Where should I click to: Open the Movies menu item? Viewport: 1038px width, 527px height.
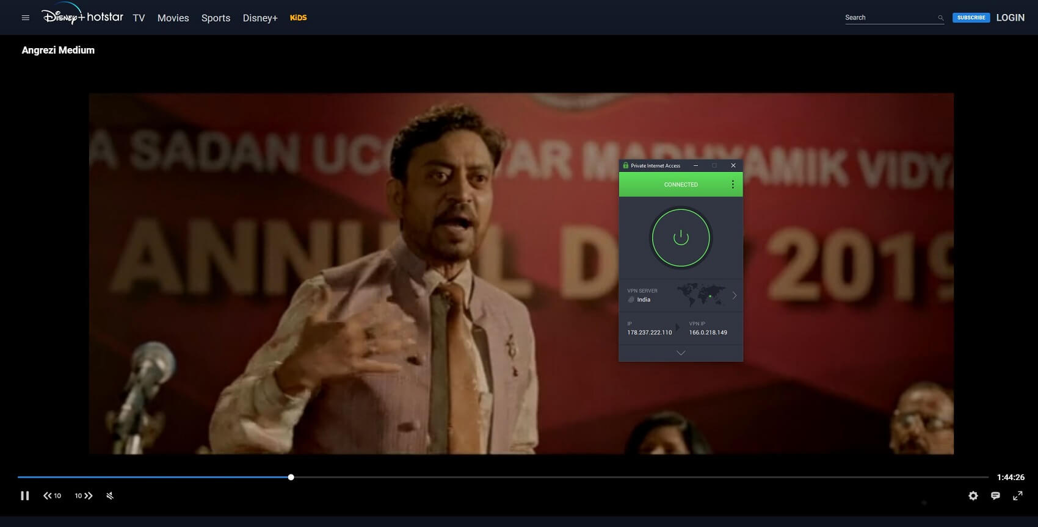point(173,18)
